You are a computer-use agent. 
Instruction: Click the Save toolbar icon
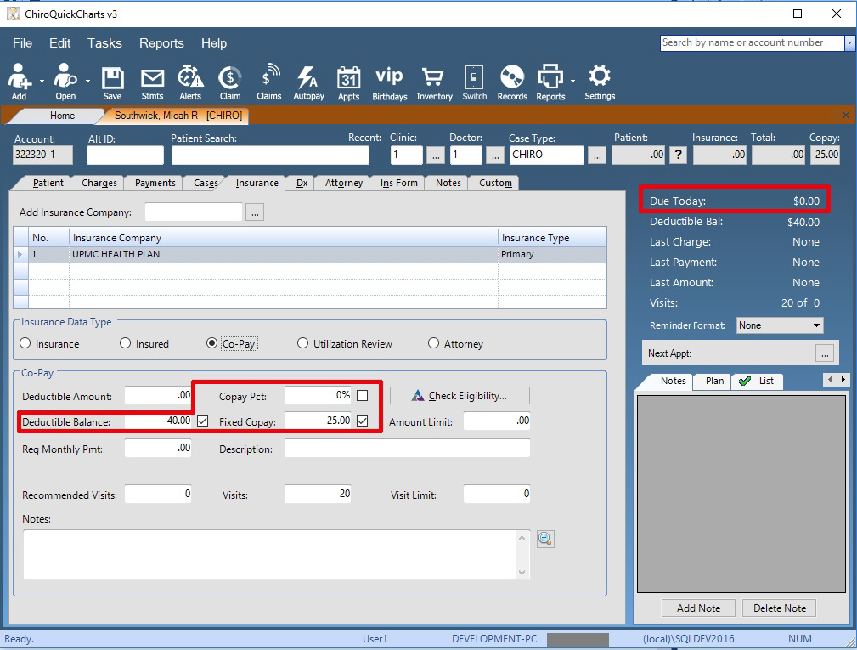(112, 82)
